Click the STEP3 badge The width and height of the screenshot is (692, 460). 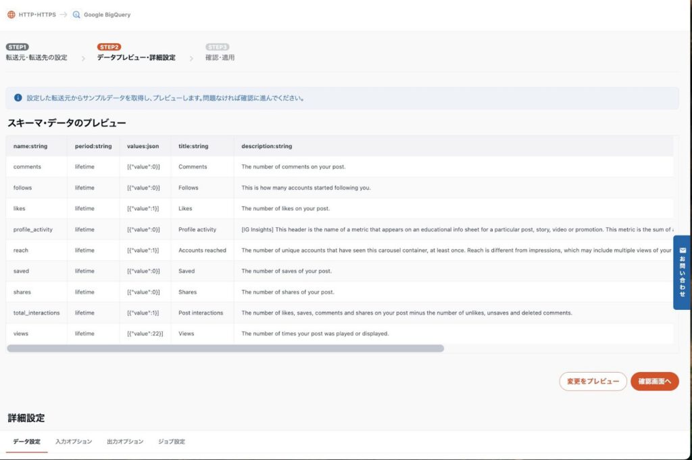click(217, 47)
